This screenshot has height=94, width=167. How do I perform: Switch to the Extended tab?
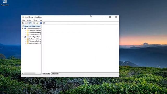coord(46,74)
